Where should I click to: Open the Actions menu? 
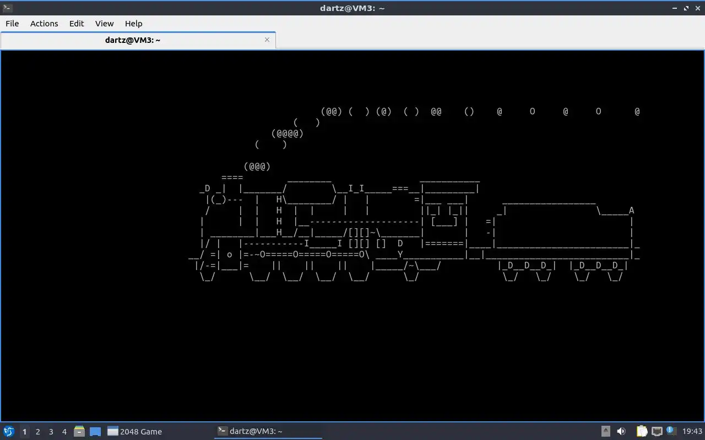(x=44, y=24)
